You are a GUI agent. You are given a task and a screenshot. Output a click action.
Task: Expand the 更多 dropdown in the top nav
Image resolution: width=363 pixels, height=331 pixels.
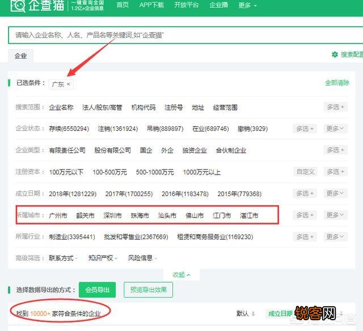(247, 5)
